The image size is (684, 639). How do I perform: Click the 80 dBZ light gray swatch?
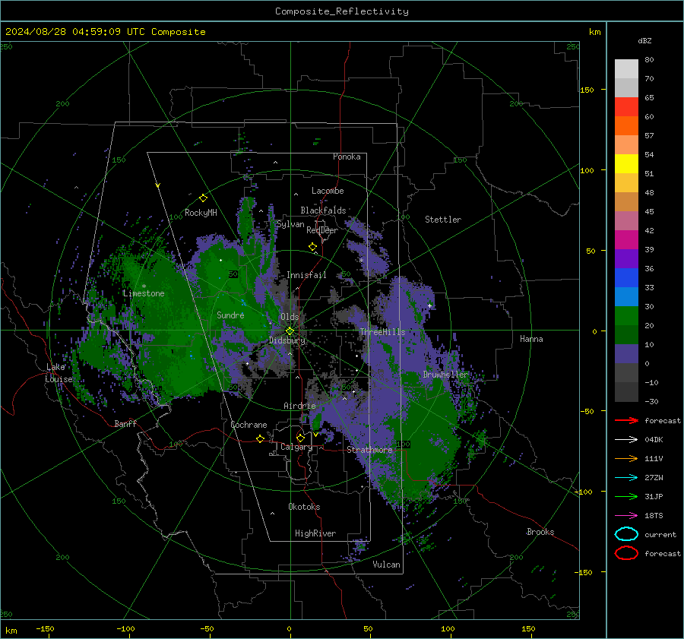[x=626, y=69]
